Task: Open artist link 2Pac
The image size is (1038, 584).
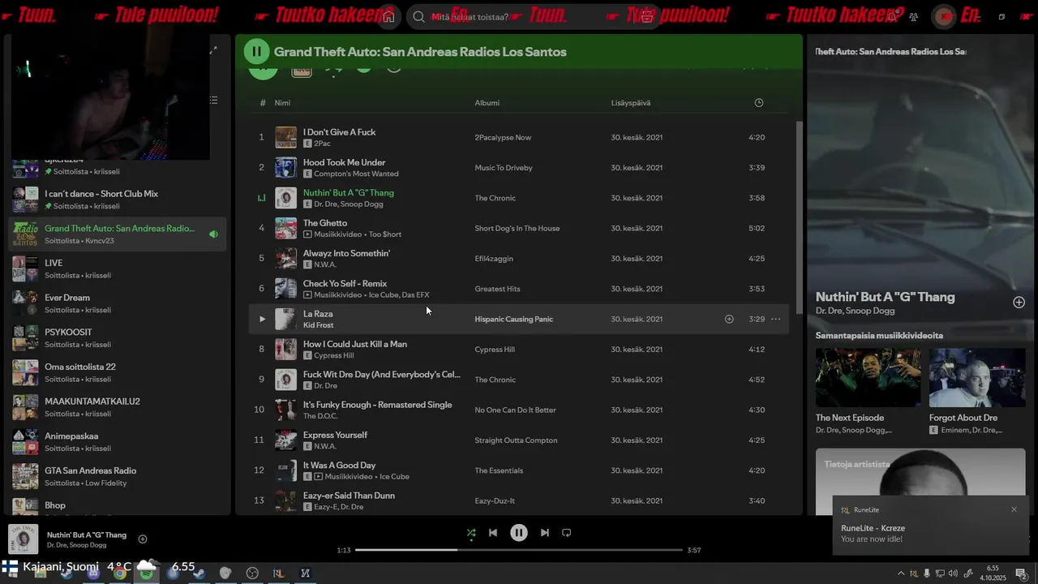Action: 322,144
